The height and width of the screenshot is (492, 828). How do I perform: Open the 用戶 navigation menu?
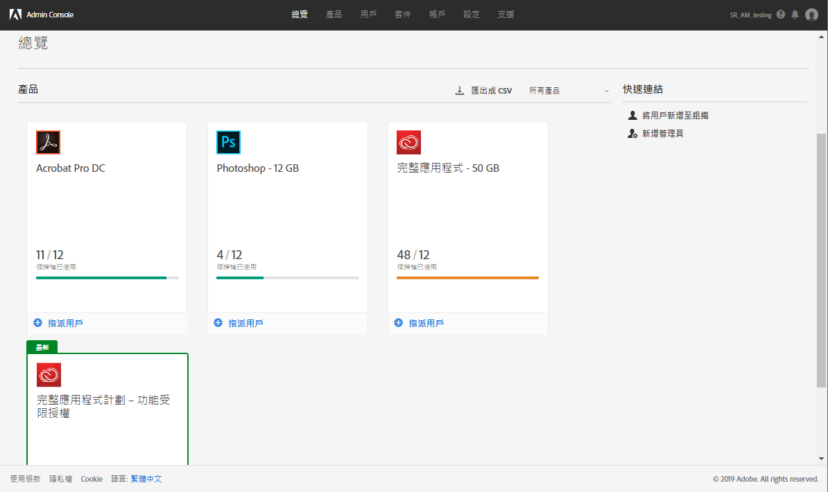point(368,14)
